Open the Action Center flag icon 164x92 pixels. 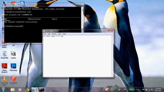pos(143,90)
